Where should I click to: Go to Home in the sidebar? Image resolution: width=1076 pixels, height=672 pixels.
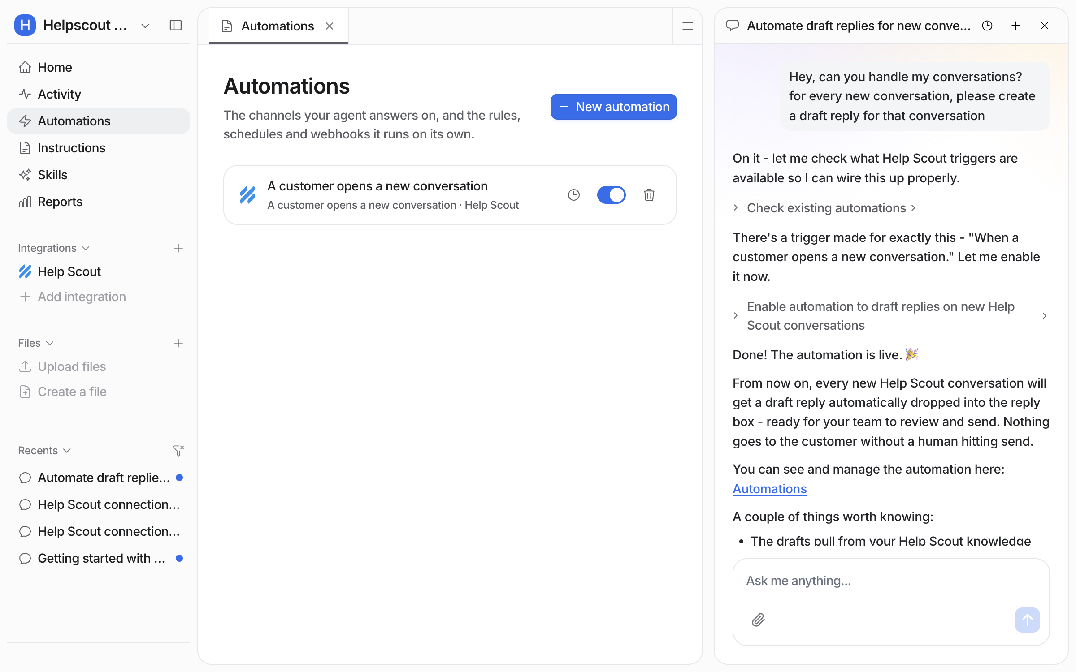pos(99,67)
